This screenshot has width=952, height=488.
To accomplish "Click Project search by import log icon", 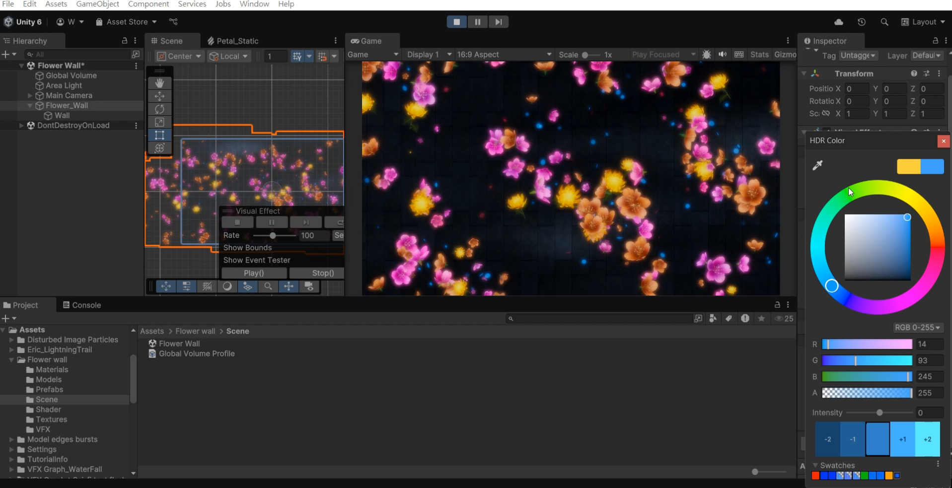I will click(x=745, y=319).
